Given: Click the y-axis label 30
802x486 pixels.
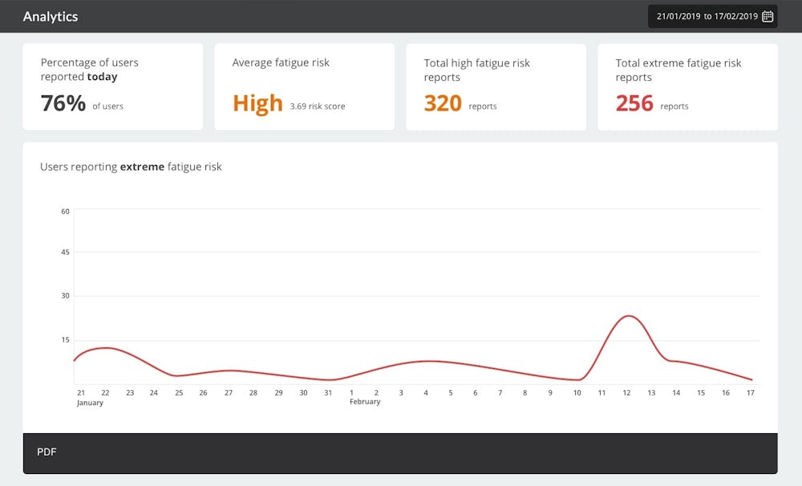Looking at the screenshot, I should pos(65,295).
